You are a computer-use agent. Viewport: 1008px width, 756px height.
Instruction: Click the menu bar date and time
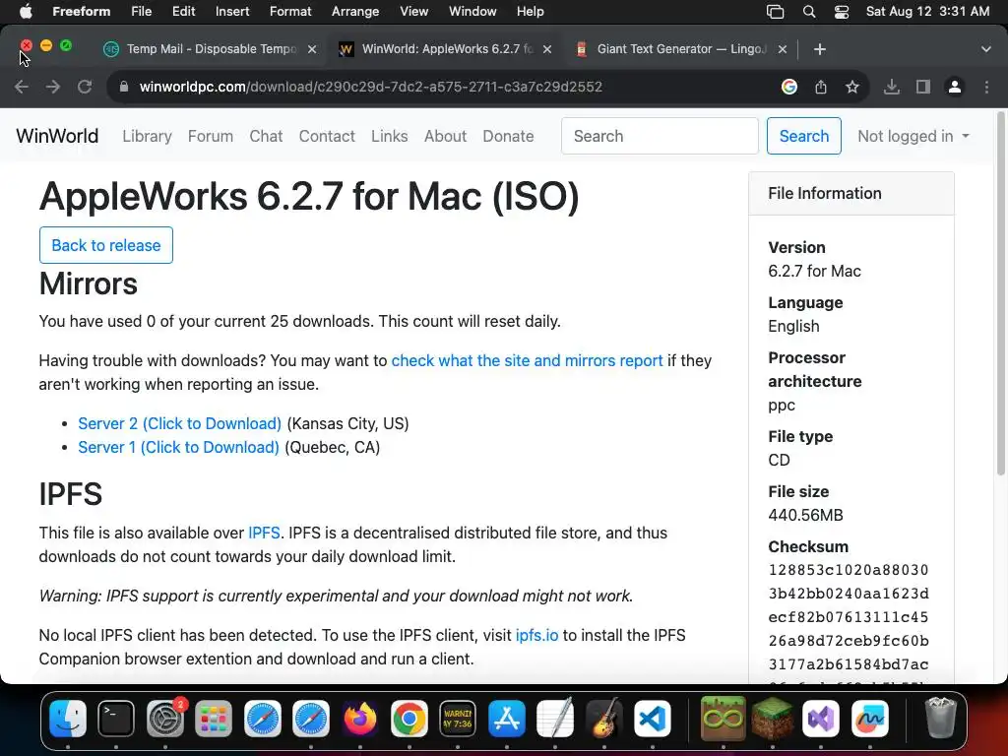click(927, 12)
